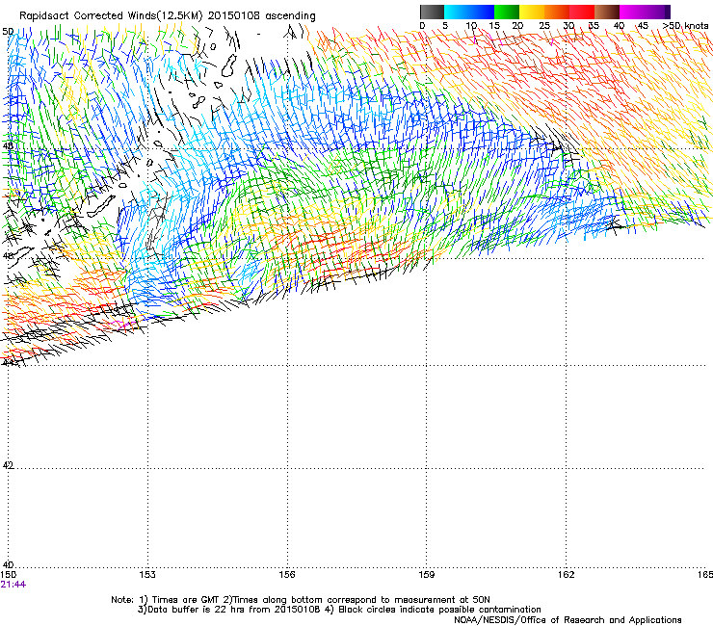
Task: Click the 'Data buffer is 22 hrs' footnote line
Action: [x=339, y=610]
